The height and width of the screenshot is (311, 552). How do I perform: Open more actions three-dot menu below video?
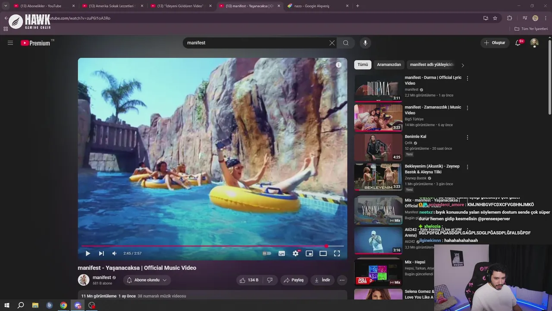tap(342, 280)
